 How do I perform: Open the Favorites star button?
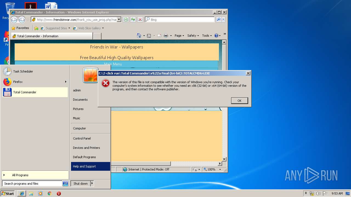click(x=20, y=28)
